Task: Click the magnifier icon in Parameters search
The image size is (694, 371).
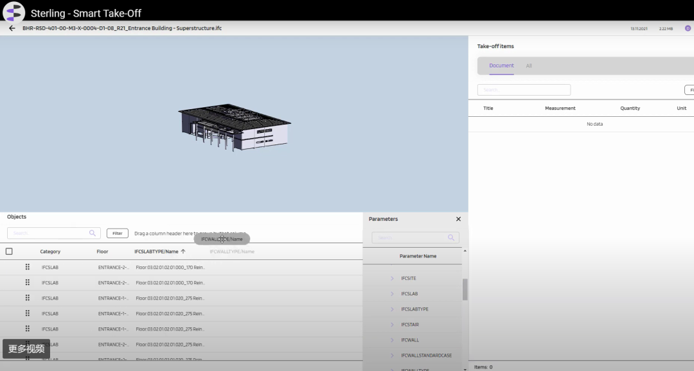Action: pos(451,237)
